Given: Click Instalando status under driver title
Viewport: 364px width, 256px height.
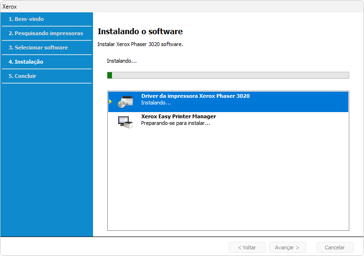Looking at the screenshot, I should point(156,103).
